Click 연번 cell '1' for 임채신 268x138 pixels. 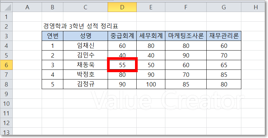click(x=52, y=46)
